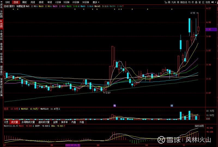Select the 换手率 indicator tab
Screen dimensions: 218x147
pyautogui.click(x=65, y=122)
